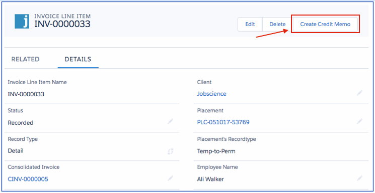Click the Temp-to-Perm value
375x193 pixels.
(x=216, y=151)
